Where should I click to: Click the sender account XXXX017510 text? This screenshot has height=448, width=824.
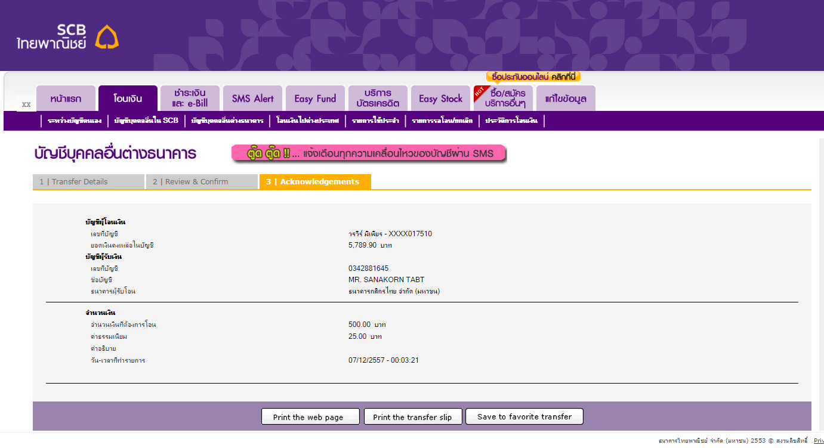390,234
